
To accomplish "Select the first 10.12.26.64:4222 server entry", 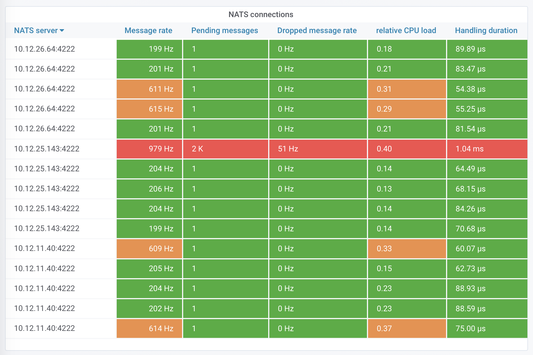I will pyautogui.click(x=45, y=49).
